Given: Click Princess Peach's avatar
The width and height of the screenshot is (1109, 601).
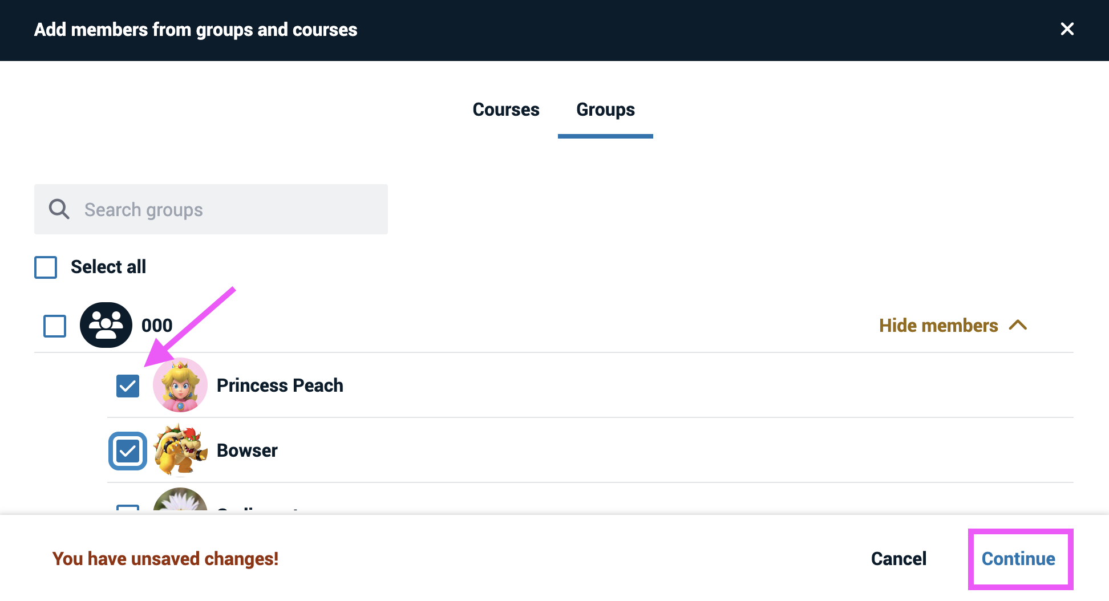Looking at the screenshot, I should 180,385.
